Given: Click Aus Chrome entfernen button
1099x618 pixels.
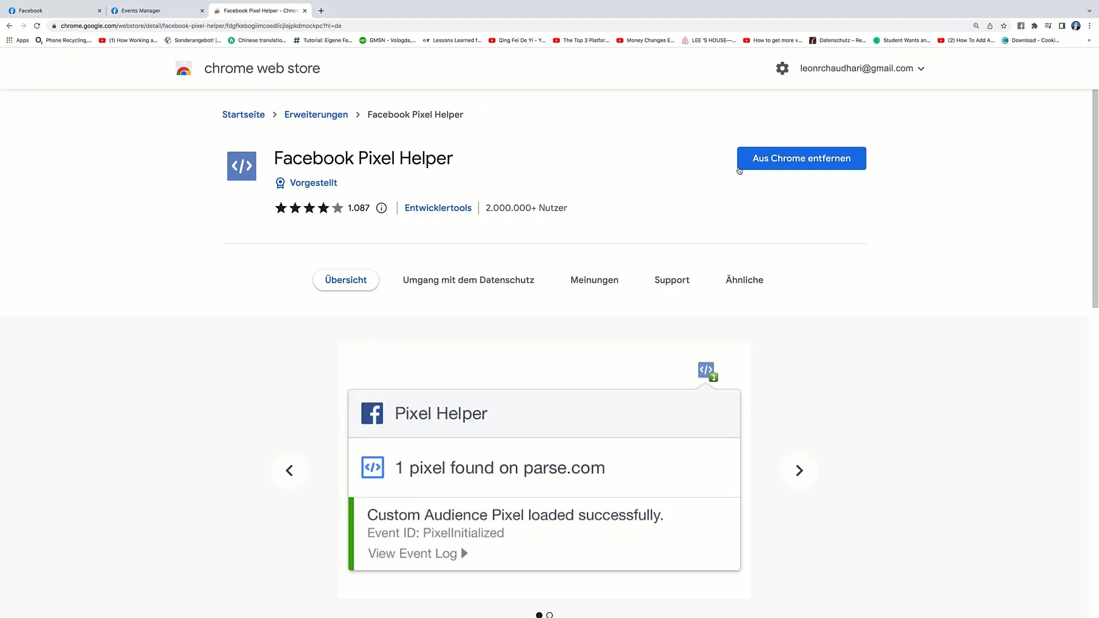Looking at the screenshot, I should click(801, 159).
